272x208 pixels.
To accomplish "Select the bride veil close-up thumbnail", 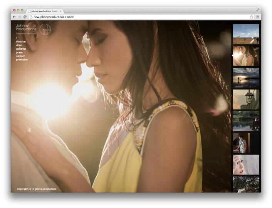I will click(246, 165).
